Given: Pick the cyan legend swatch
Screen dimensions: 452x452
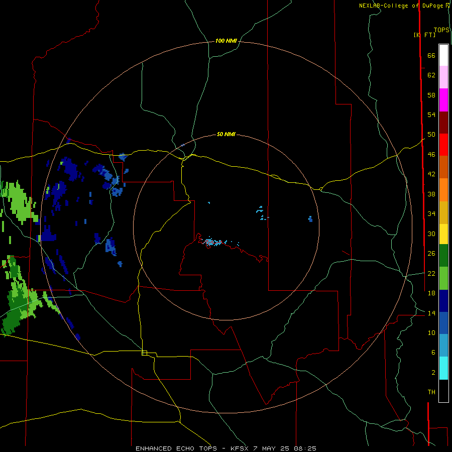Looking at the screenshot, I should click(443, 368).
